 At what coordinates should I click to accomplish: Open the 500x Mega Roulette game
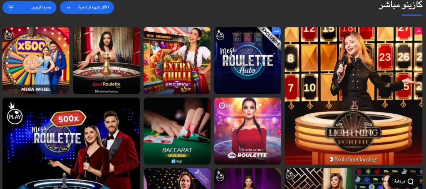pos(71,143)
